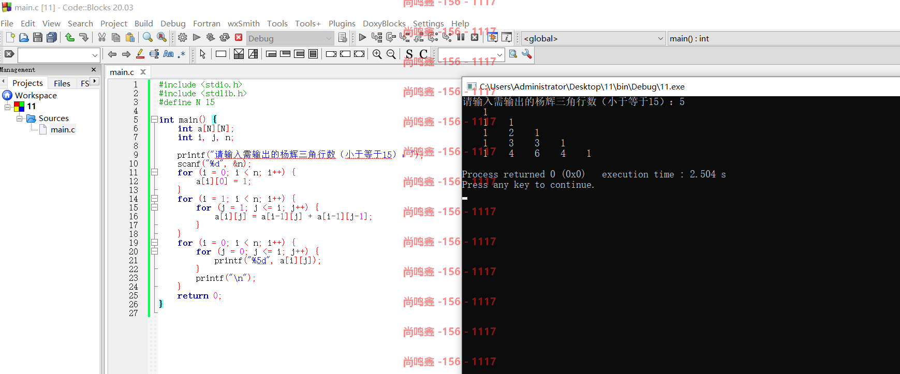The image size is (900, 374).
Task: Select main.c in the project tree
Action: tap(63, 129)
